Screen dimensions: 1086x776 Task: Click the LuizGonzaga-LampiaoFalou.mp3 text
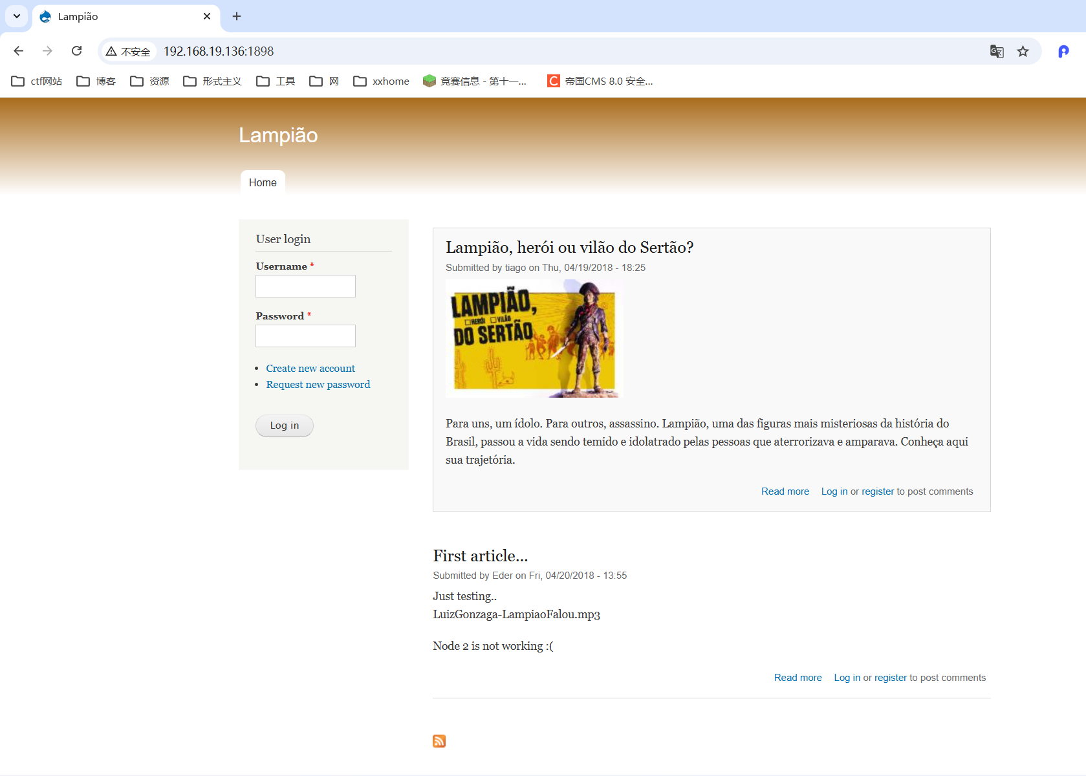(x=517, y=614)
